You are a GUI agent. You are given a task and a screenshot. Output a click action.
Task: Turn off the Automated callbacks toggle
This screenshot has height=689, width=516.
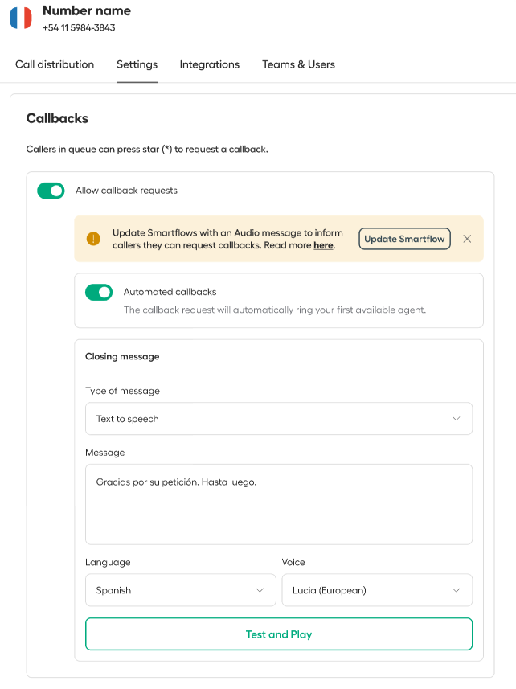coord(99,292)
